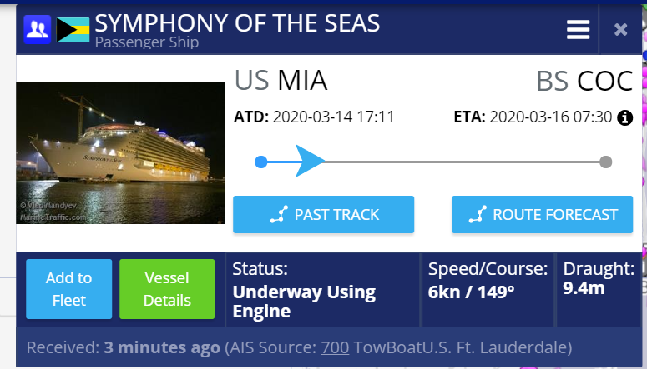
Task: Open AIS source 700 link
Action: tap(335, 347)
